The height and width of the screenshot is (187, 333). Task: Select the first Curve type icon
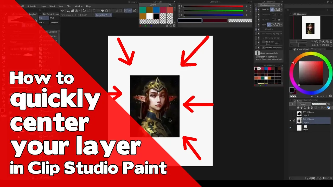click(x=269, y=25)
